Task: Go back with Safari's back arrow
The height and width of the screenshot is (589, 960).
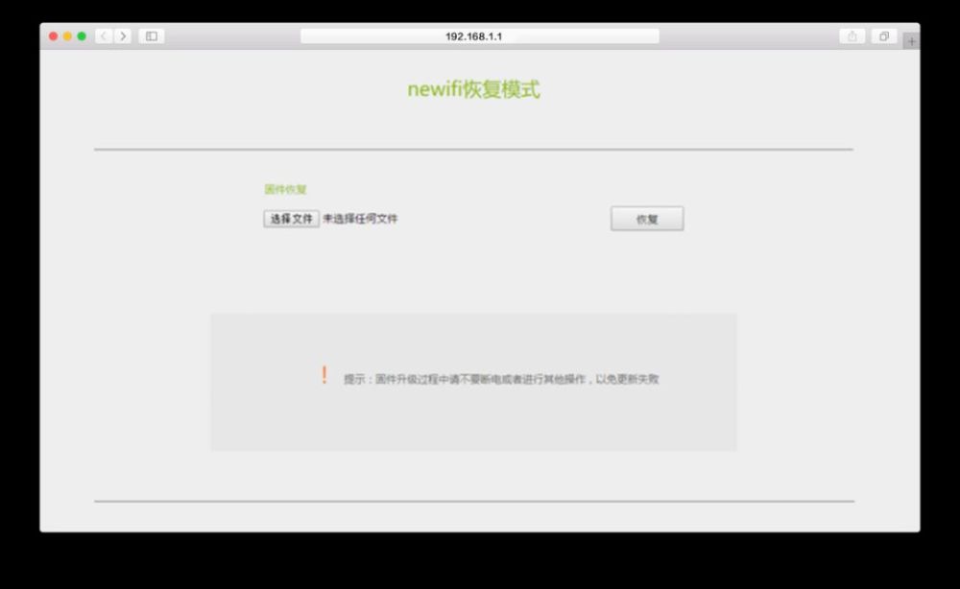Action: click(x=104, y=36)
